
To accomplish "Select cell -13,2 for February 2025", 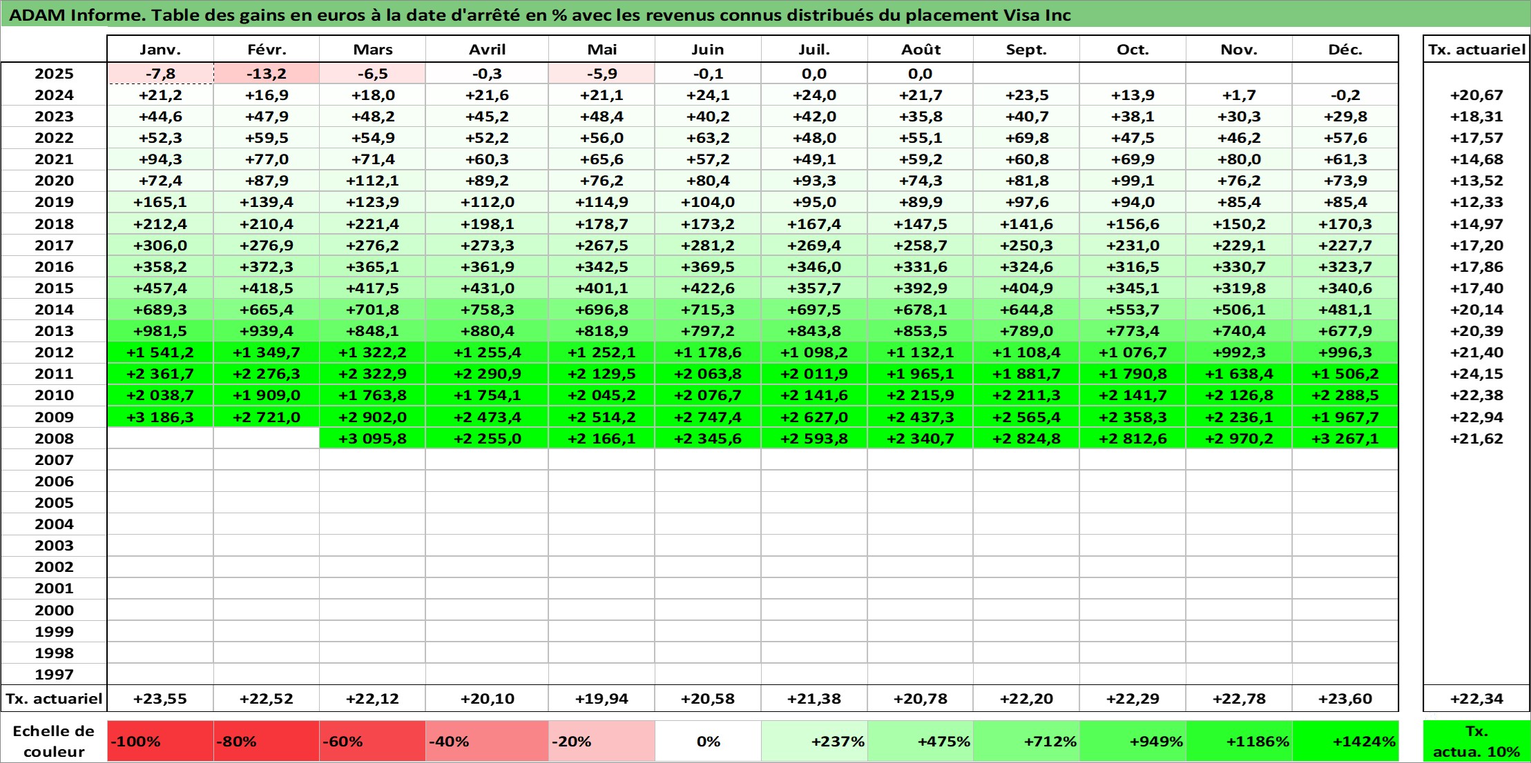I will coord(267,74).
